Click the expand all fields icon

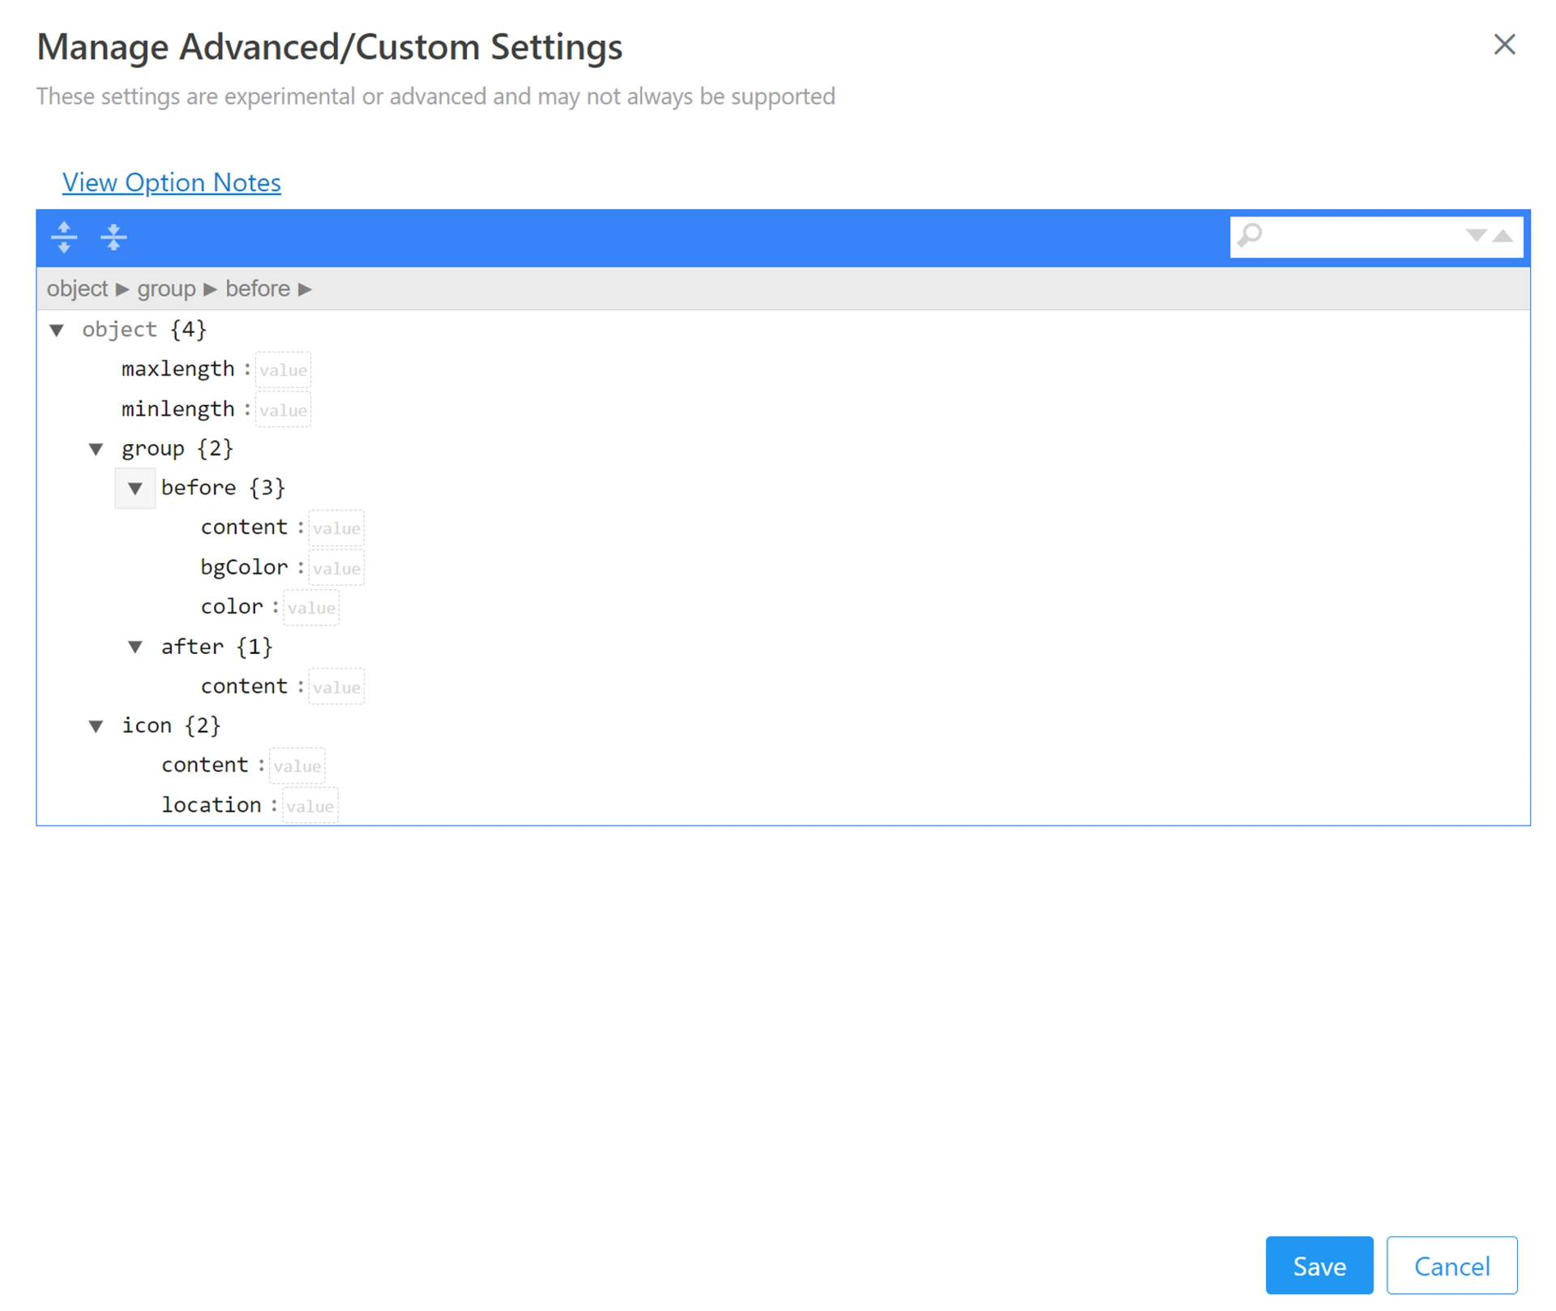[x=63, y=237]
